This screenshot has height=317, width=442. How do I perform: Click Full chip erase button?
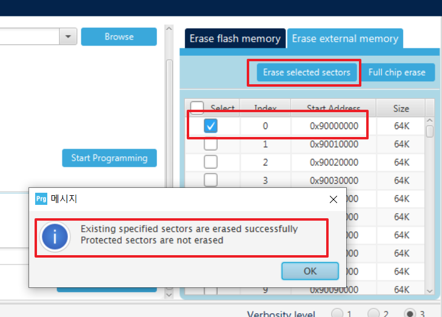click(397, 72)
